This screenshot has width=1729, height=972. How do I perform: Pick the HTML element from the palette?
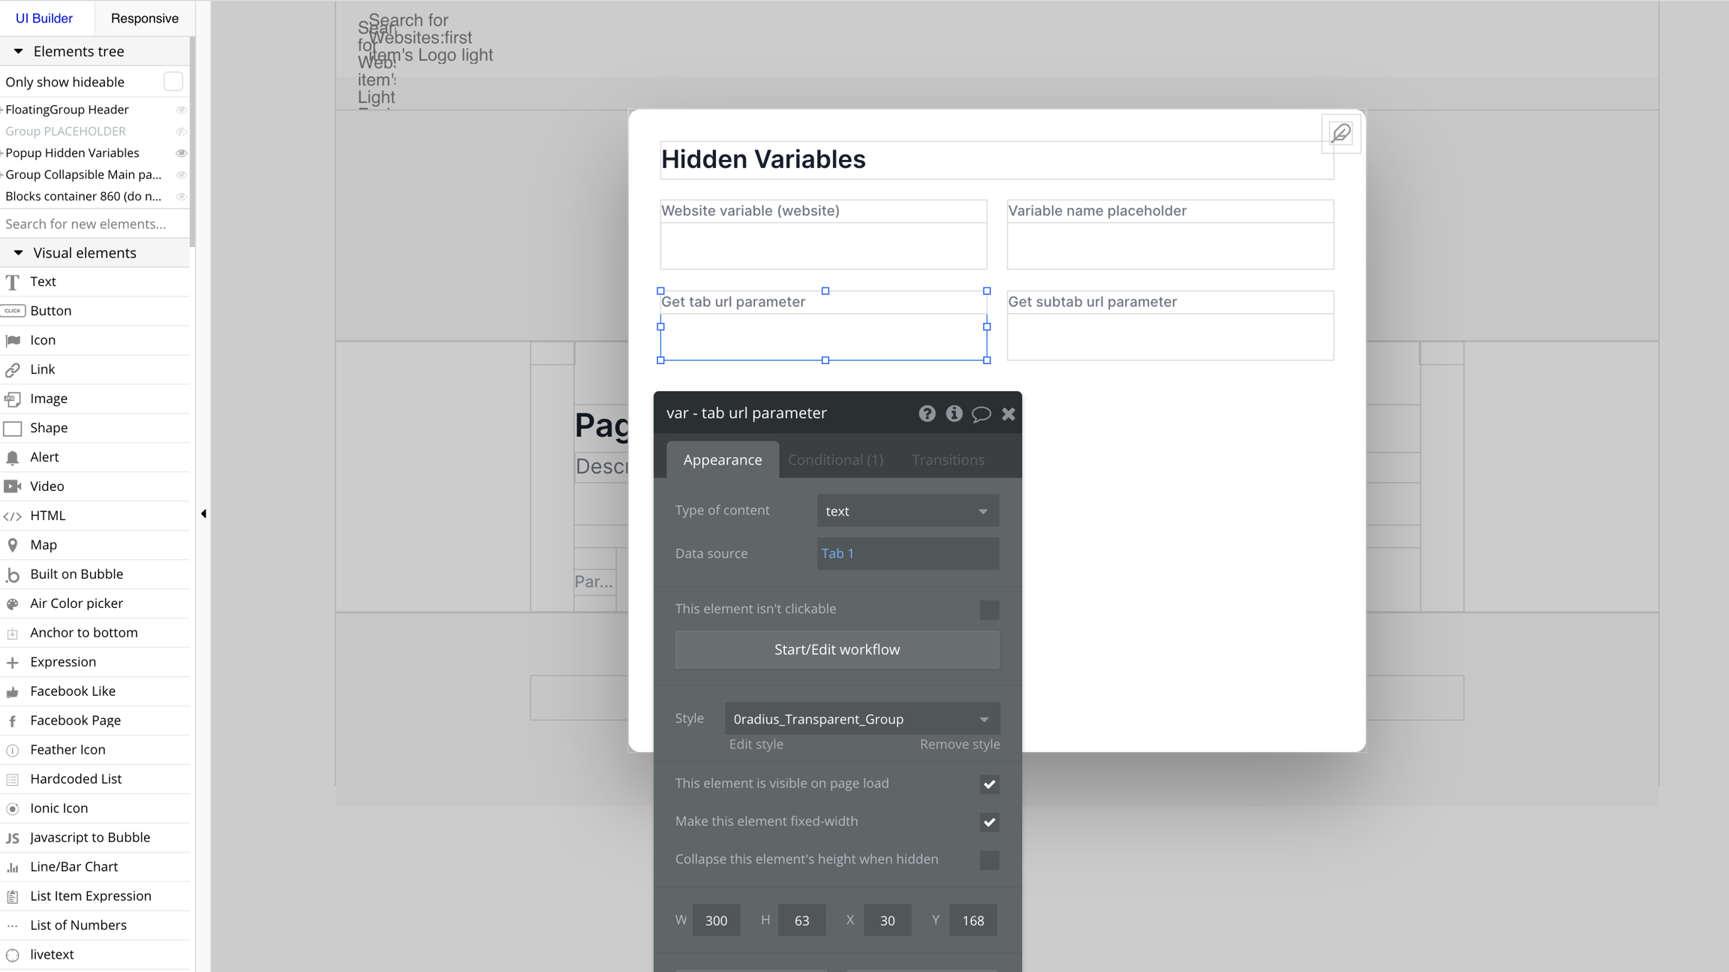point(47,516)
